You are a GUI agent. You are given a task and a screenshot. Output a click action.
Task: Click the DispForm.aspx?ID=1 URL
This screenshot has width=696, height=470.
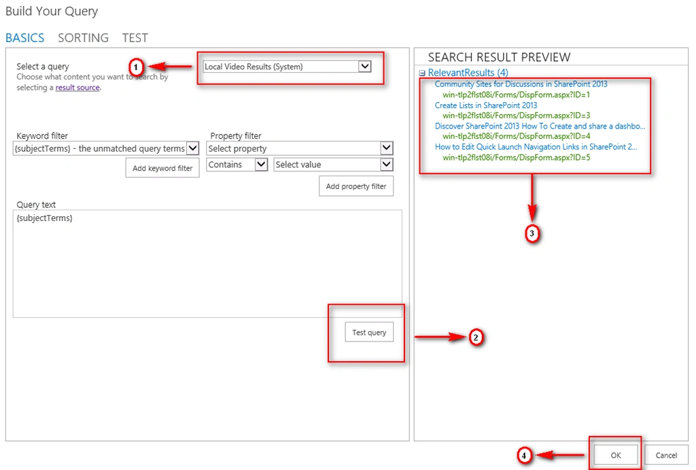[x=517, y=95]
